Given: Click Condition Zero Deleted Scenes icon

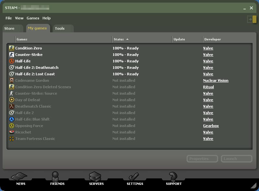Looking at the screenshot, I should click(12, 87).
